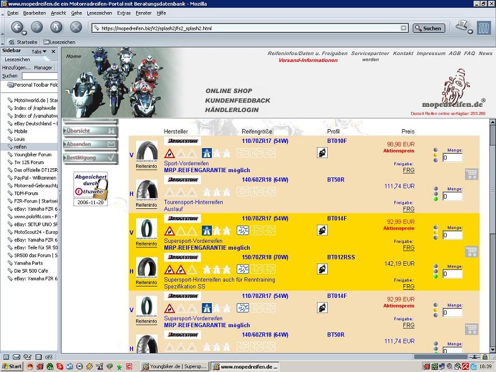Open the Mail envelope icon in status bar
The width and height of the screenshot is (496, 372).
tap(16, 357)
